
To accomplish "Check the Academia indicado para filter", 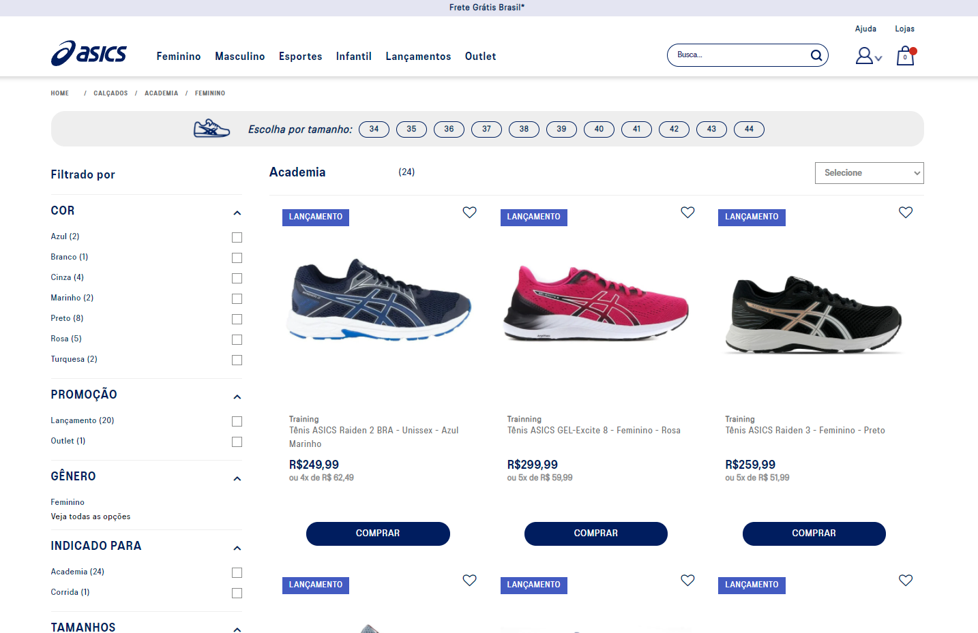I will tap(237, 572).
